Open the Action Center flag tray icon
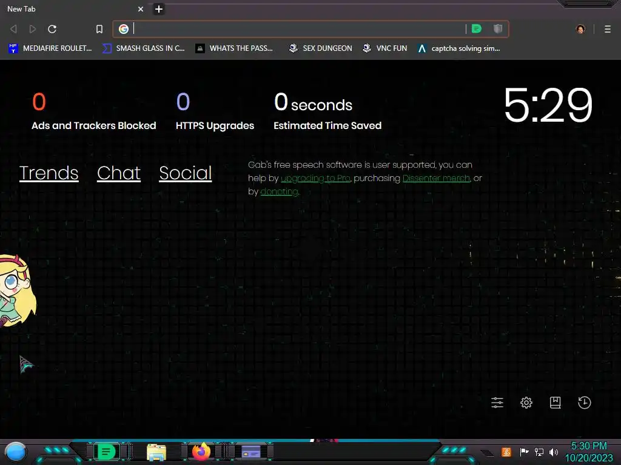This screenshot has width=621, height=465. [x=525, y=452]
